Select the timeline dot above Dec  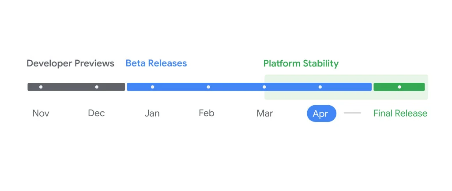[x=97, y=87]
